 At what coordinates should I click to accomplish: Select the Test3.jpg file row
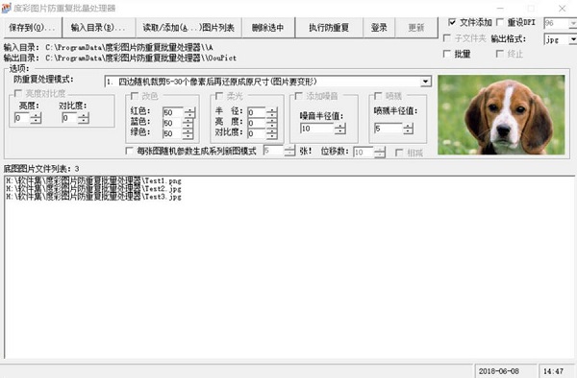pyautogui.click(x=94, y=197)
